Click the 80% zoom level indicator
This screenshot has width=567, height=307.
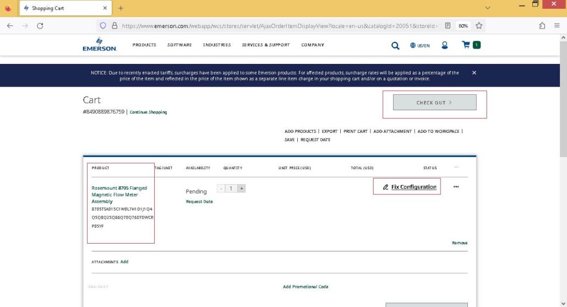463,26
